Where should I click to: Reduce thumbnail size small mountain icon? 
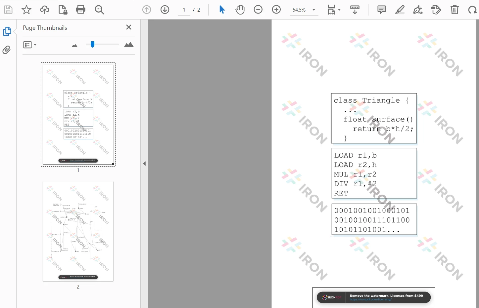point(74,46)
